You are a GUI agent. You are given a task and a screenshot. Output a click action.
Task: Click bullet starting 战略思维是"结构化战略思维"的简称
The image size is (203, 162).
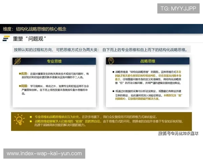tap(148, 77)
